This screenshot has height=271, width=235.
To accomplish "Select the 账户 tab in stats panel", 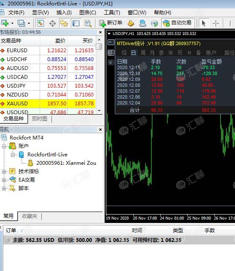I will coord(211,53).
